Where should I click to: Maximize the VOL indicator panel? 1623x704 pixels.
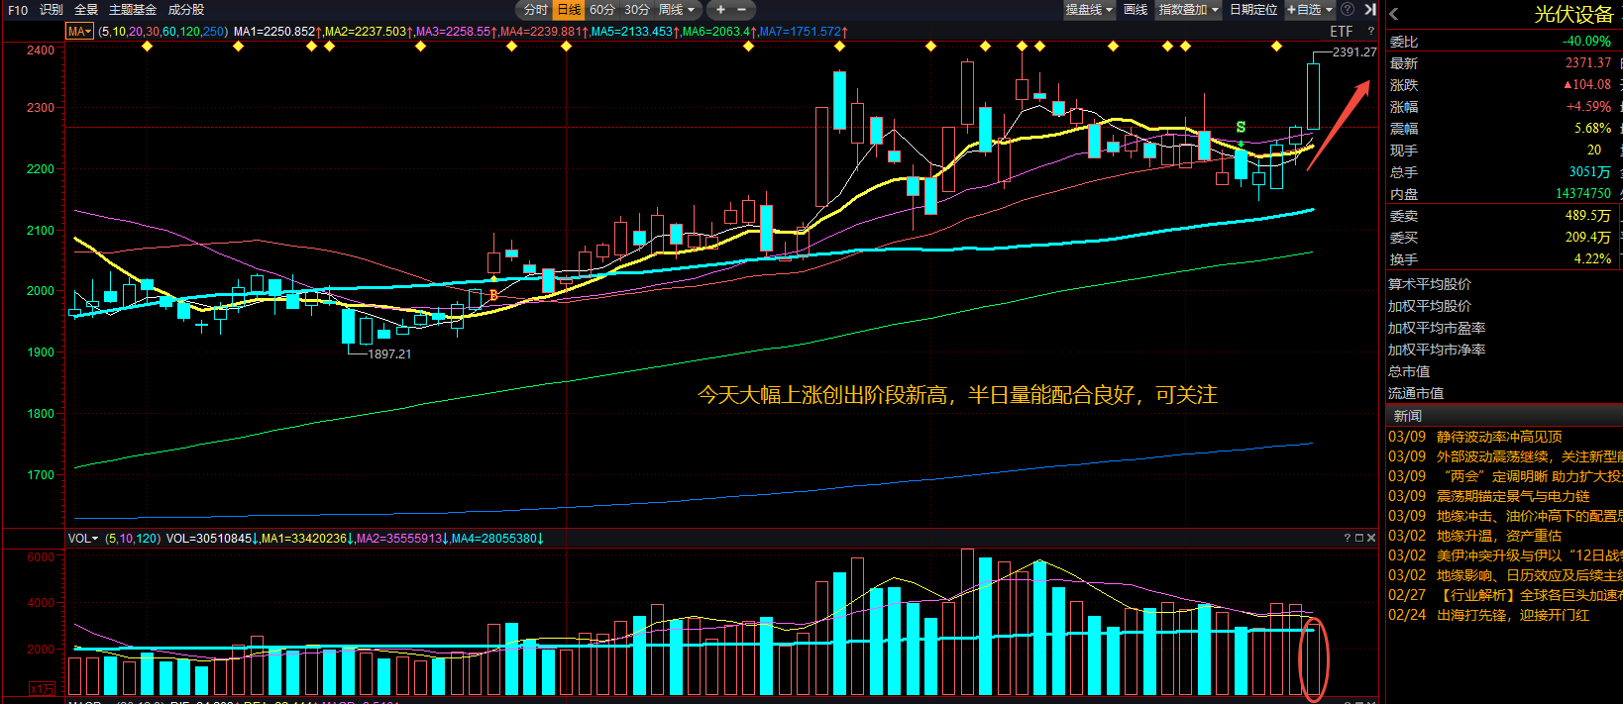click(x=1359, y=539)
